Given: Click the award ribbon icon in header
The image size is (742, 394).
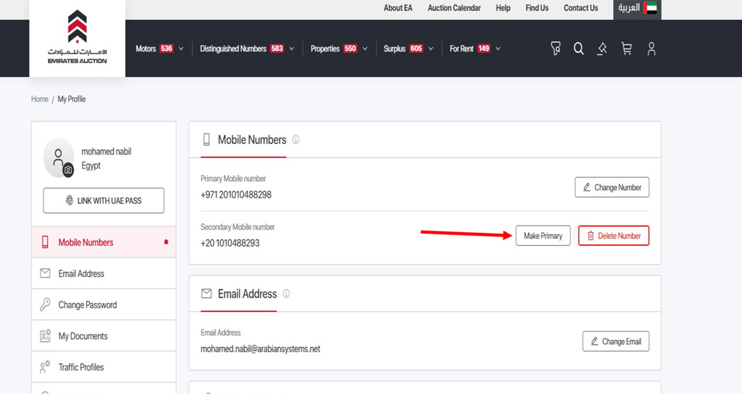Looking at the screenshot, I should (x=555, y=49).
